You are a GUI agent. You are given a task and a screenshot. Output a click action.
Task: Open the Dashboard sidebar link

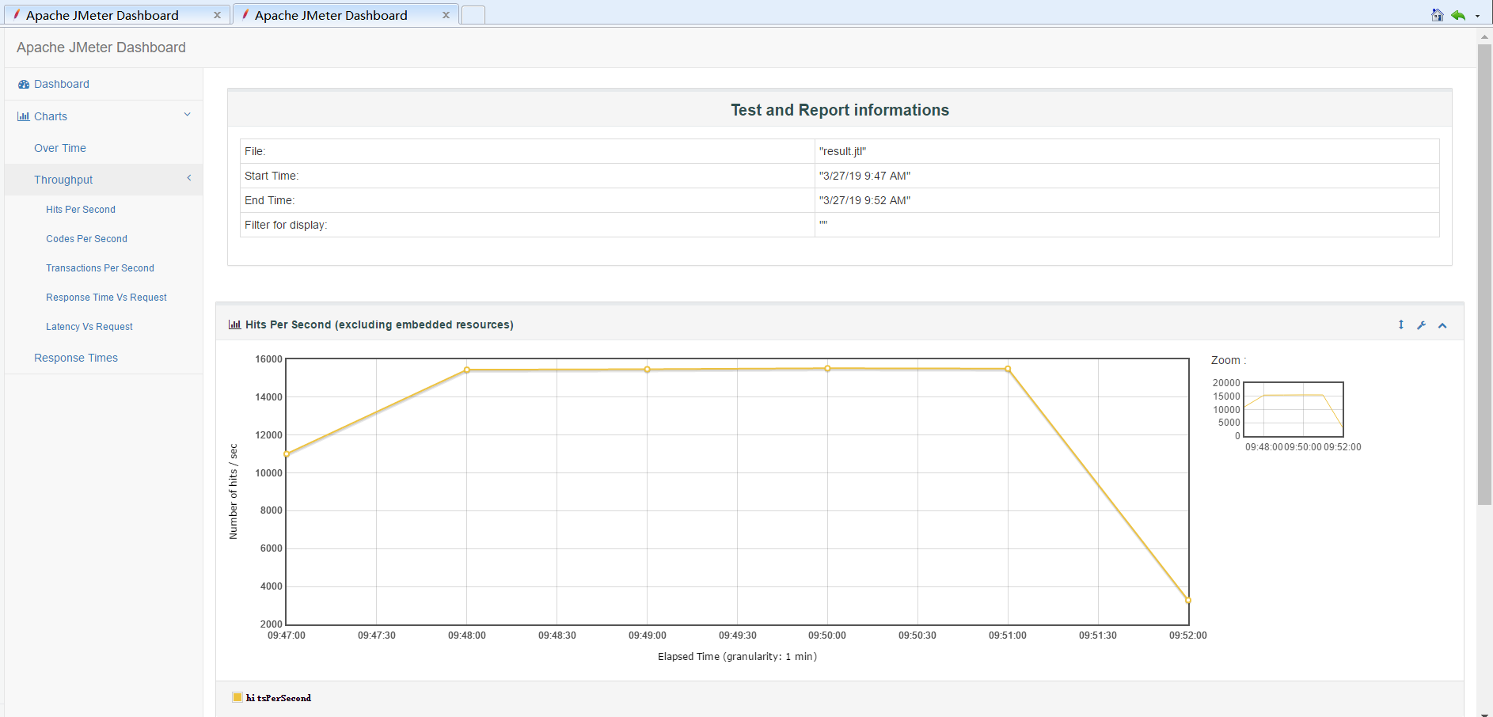[62, 84]
